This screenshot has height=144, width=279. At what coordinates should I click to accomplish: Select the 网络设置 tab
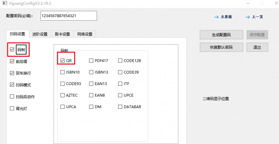tap(85, 34)
